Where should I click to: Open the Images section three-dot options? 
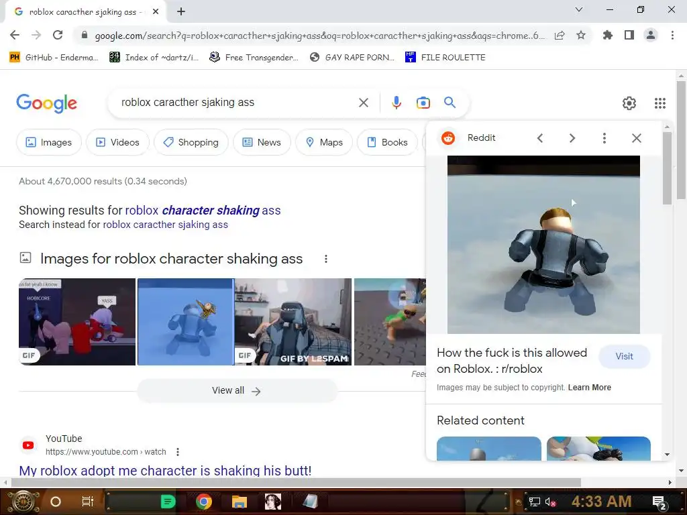(325, 259)
